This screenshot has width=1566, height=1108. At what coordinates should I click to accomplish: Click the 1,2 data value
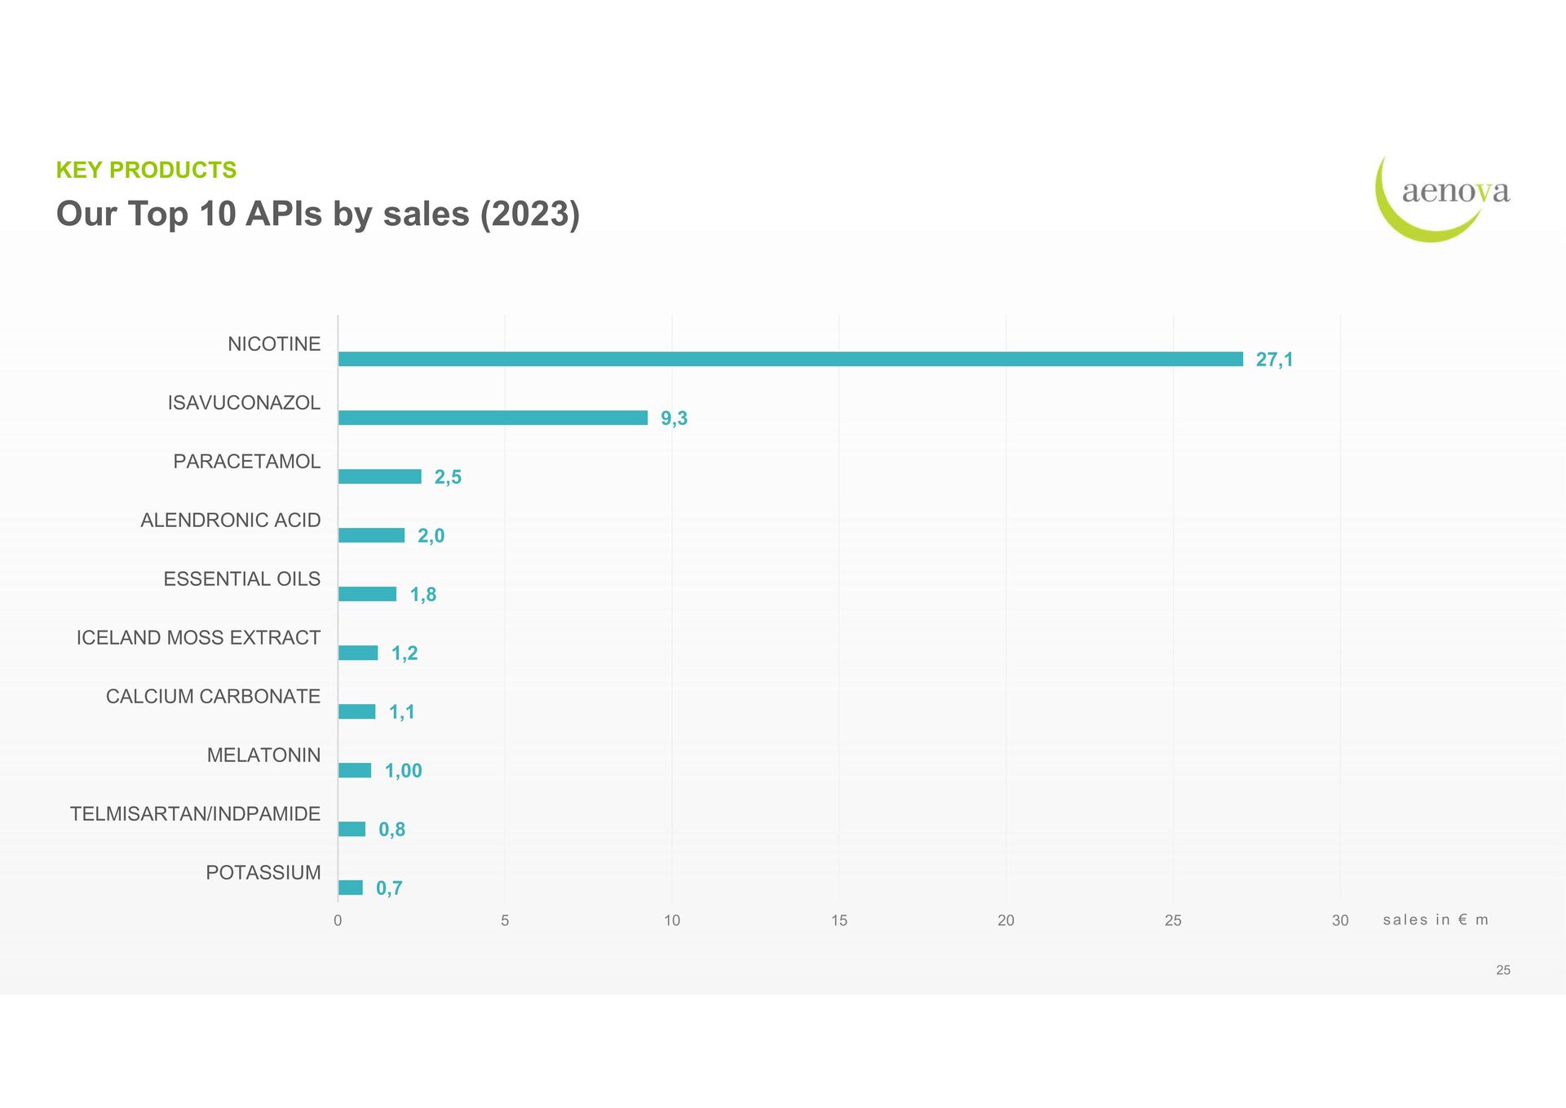pyautogui.click(x=404, y=654)
